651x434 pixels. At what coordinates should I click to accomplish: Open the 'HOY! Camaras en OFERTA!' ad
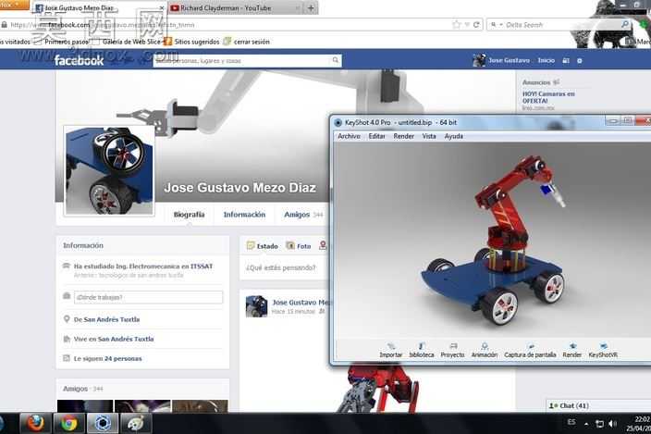pyautogui.click(x=548, y=97)
